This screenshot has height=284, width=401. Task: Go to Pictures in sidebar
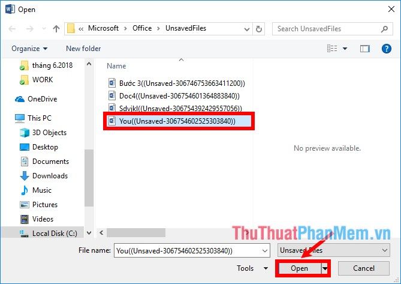tap(38, 205)
